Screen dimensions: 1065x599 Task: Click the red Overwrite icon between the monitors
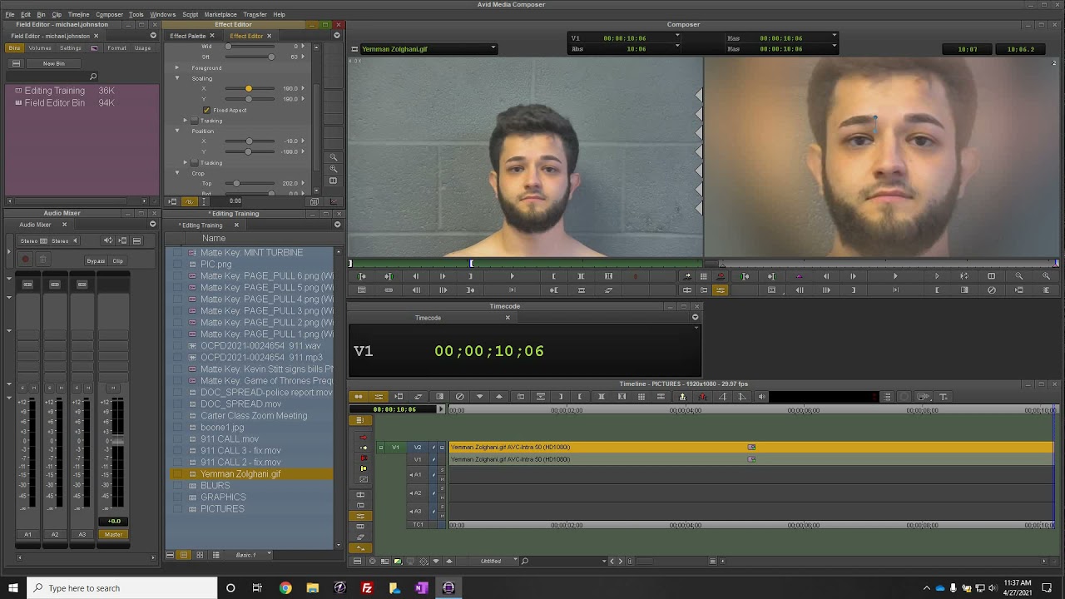coord(721,276)
